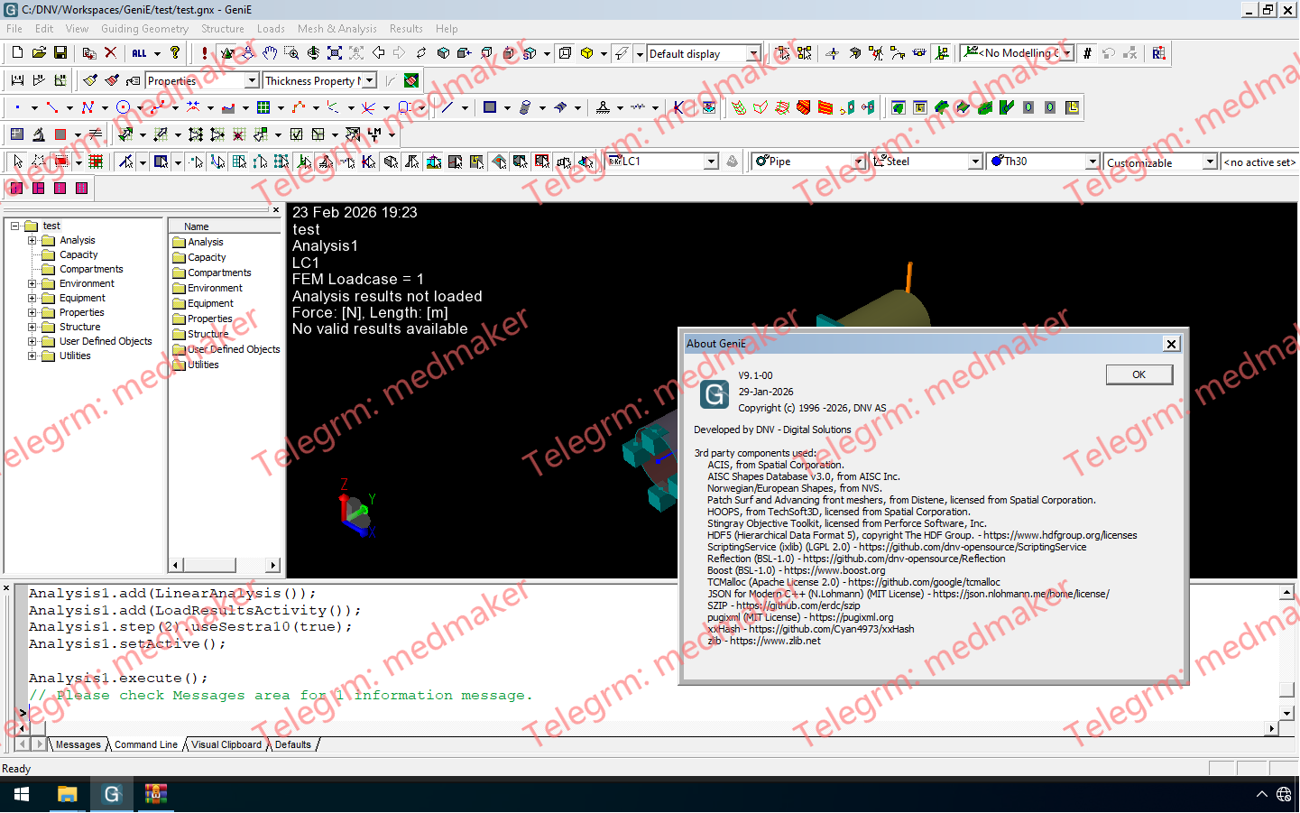
Task: Switch to the Command Line tab
Action: [145, 745]
